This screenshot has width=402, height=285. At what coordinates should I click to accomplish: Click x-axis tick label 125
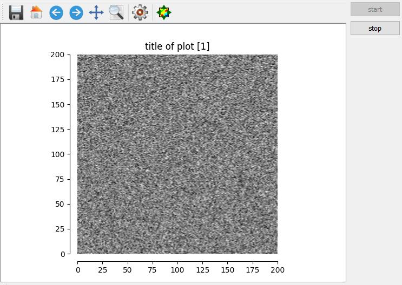click(x=202, y=270)
